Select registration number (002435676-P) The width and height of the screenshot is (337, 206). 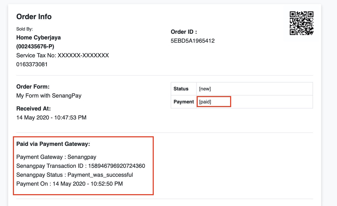(35, 46)
